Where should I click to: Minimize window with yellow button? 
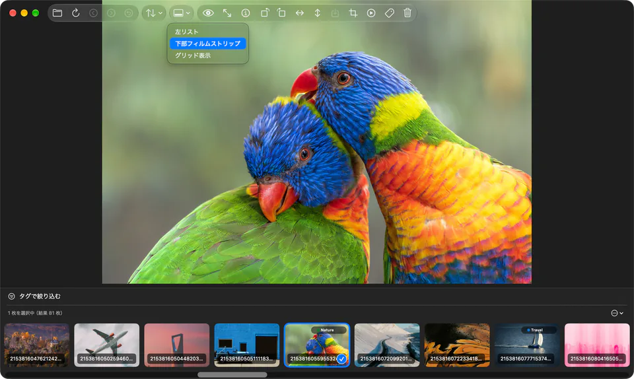tap(24, 13)
